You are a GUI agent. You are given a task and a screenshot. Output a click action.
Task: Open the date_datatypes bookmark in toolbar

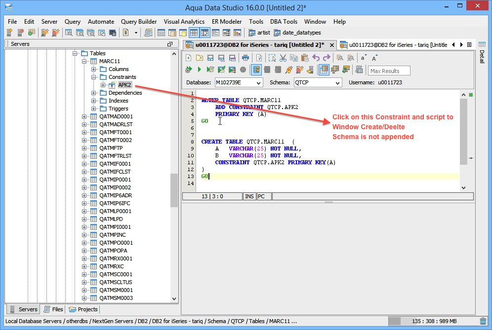coord(297,33)
